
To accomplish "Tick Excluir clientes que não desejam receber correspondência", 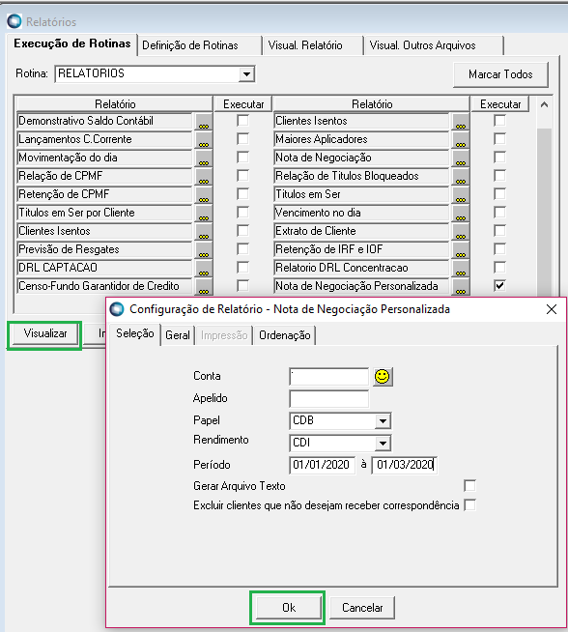I will tap(470, 505).
